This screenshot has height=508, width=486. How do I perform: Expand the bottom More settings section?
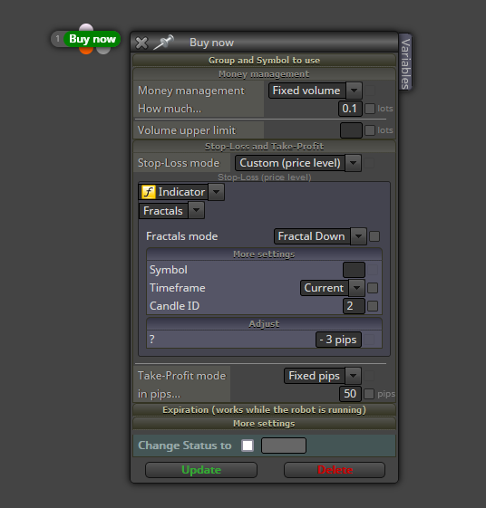tap(264, 424)
